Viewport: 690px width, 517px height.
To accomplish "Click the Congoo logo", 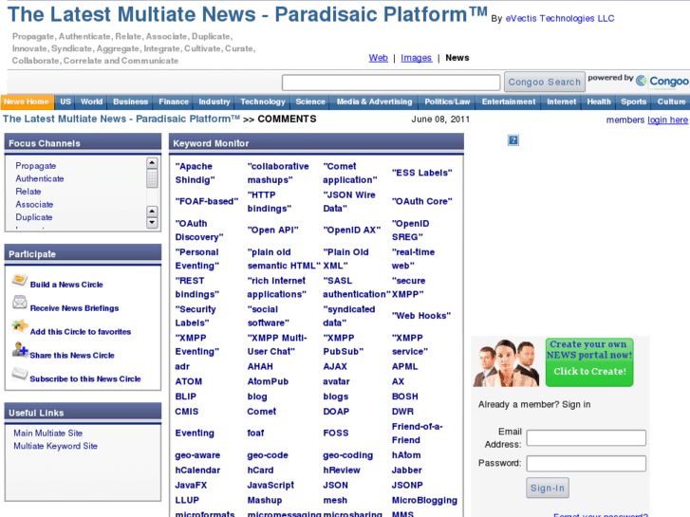I will 662,81.
